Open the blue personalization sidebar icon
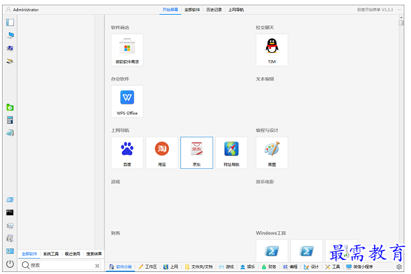 click(x=10, y=251)
